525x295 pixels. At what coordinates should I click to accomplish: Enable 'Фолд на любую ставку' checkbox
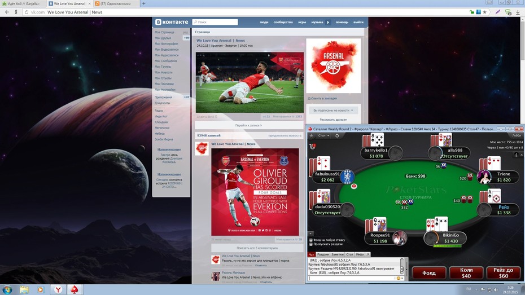[311, 240]
